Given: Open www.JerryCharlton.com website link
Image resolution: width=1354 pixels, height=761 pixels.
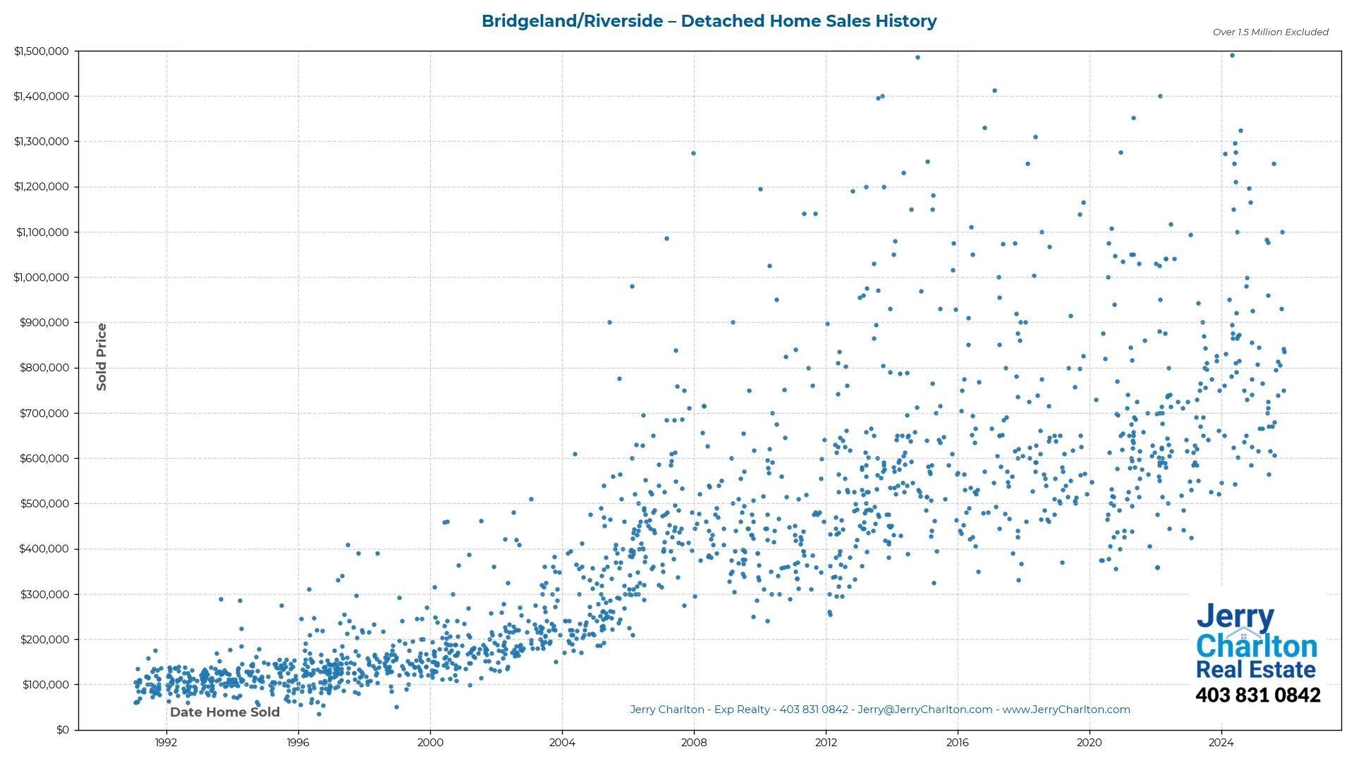Looking at the screenshot, I should [x=1067, y=710].
